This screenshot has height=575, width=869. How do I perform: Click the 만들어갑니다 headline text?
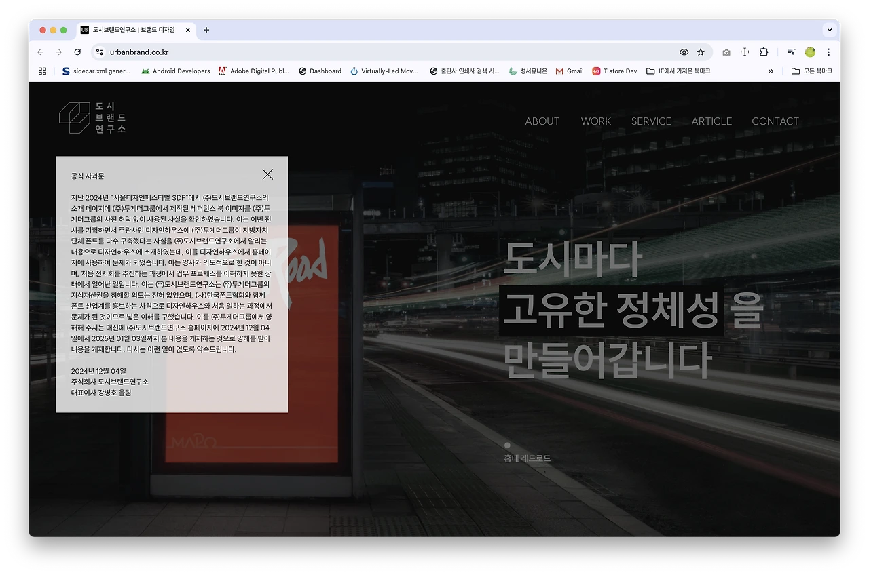(607, 360)
